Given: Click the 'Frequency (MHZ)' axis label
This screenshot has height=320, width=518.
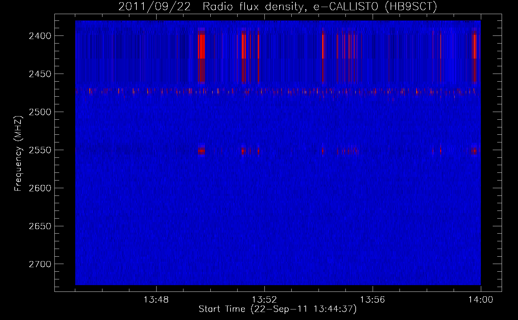Looking at the screenshot, I should tap(18, 154).
